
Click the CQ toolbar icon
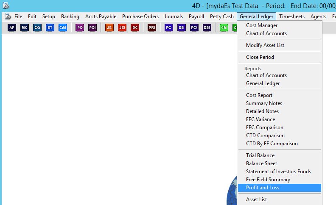(37, 28)
